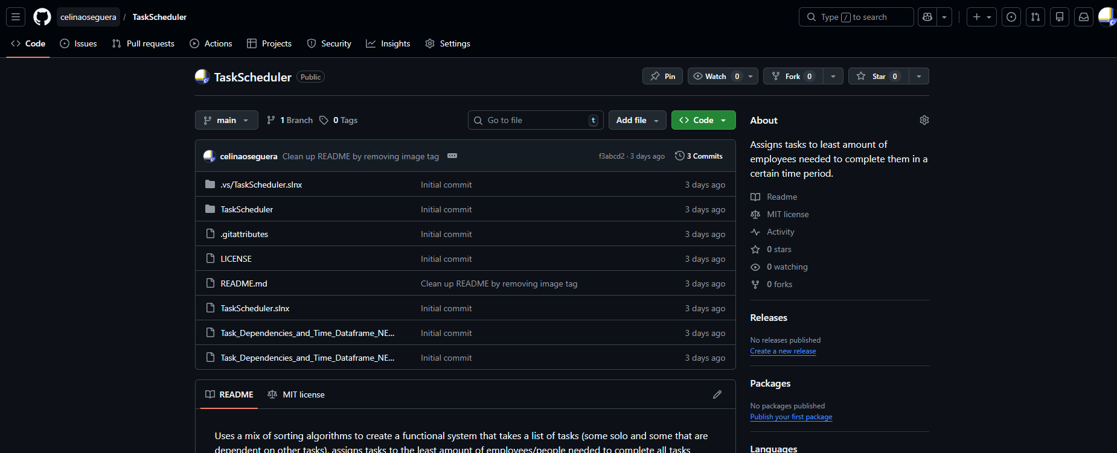
Task: Open commit hash f3abcd2
Action: tap(612, 156)
